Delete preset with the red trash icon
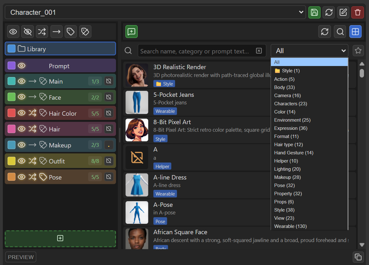 pos(358,12)
